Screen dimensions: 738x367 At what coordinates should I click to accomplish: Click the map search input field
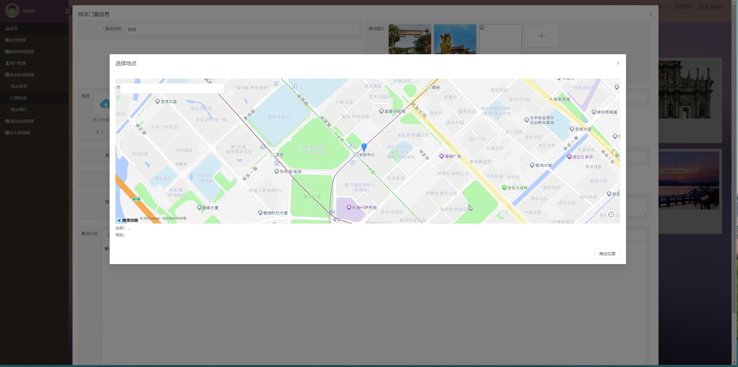pyautogui.click(x=172, y=88)
